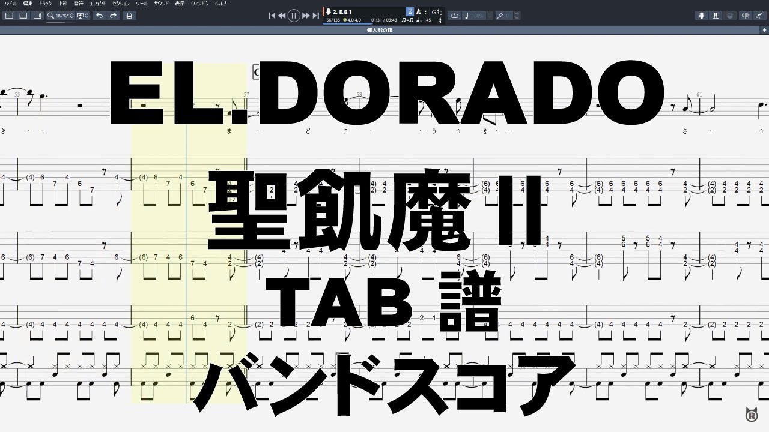769x432 pixels.
Task: Jump to the first bar
Action: [x=272, y=16]
